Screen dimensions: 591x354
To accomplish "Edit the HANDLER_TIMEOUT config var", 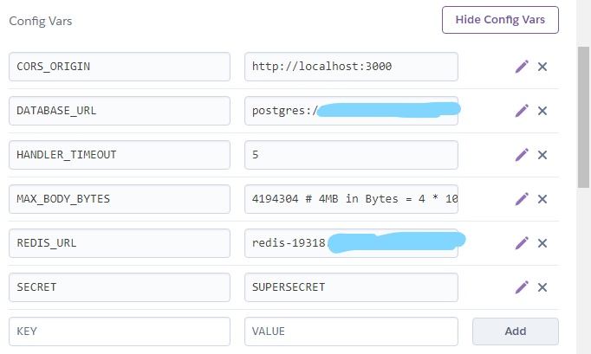I will pos(522,155).
